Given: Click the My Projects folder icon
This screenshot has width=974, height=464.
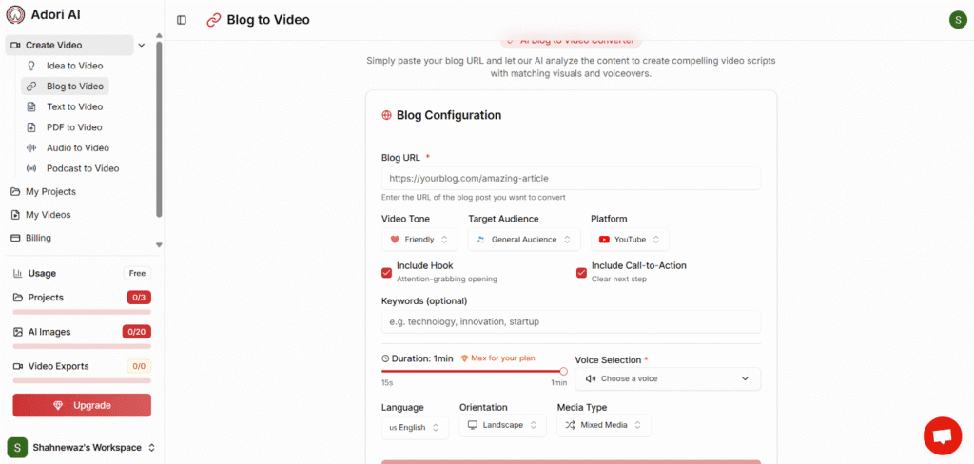Looking at the screenshot, I should (x=15, y=192).
